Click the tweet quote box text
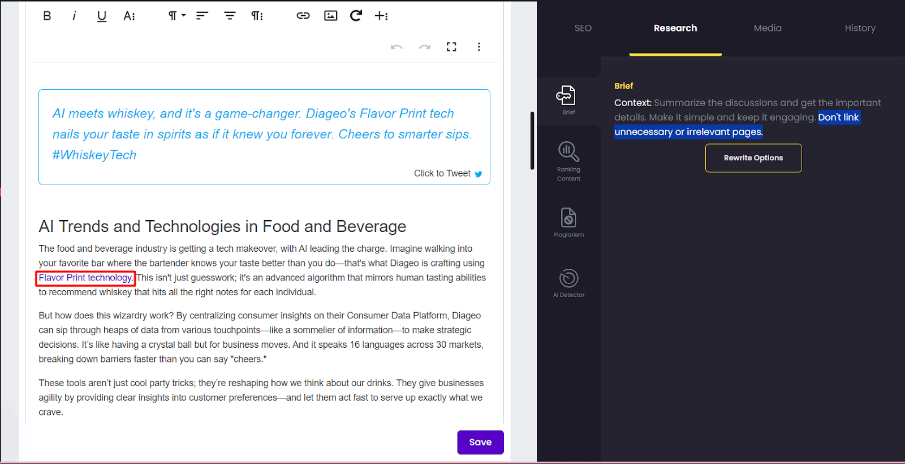Screen dimensions: 905x464 point(262,134)
